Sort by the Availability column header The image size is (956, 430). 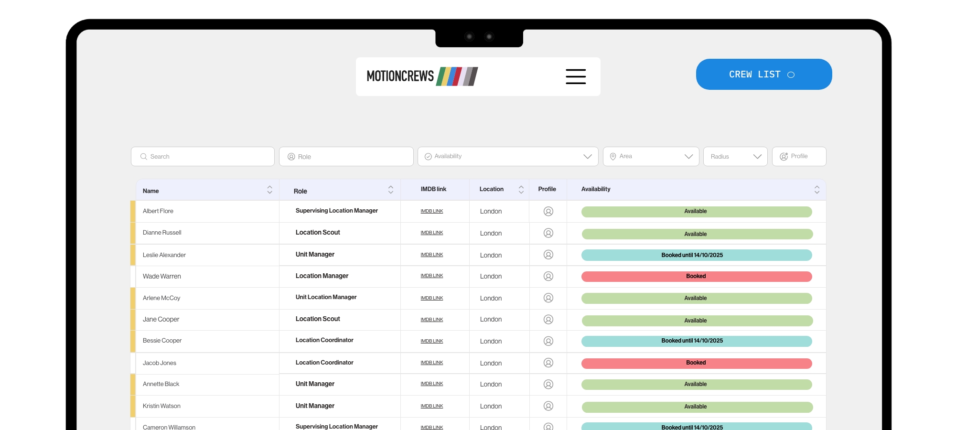pyautogui.click(x=816, y=190)
